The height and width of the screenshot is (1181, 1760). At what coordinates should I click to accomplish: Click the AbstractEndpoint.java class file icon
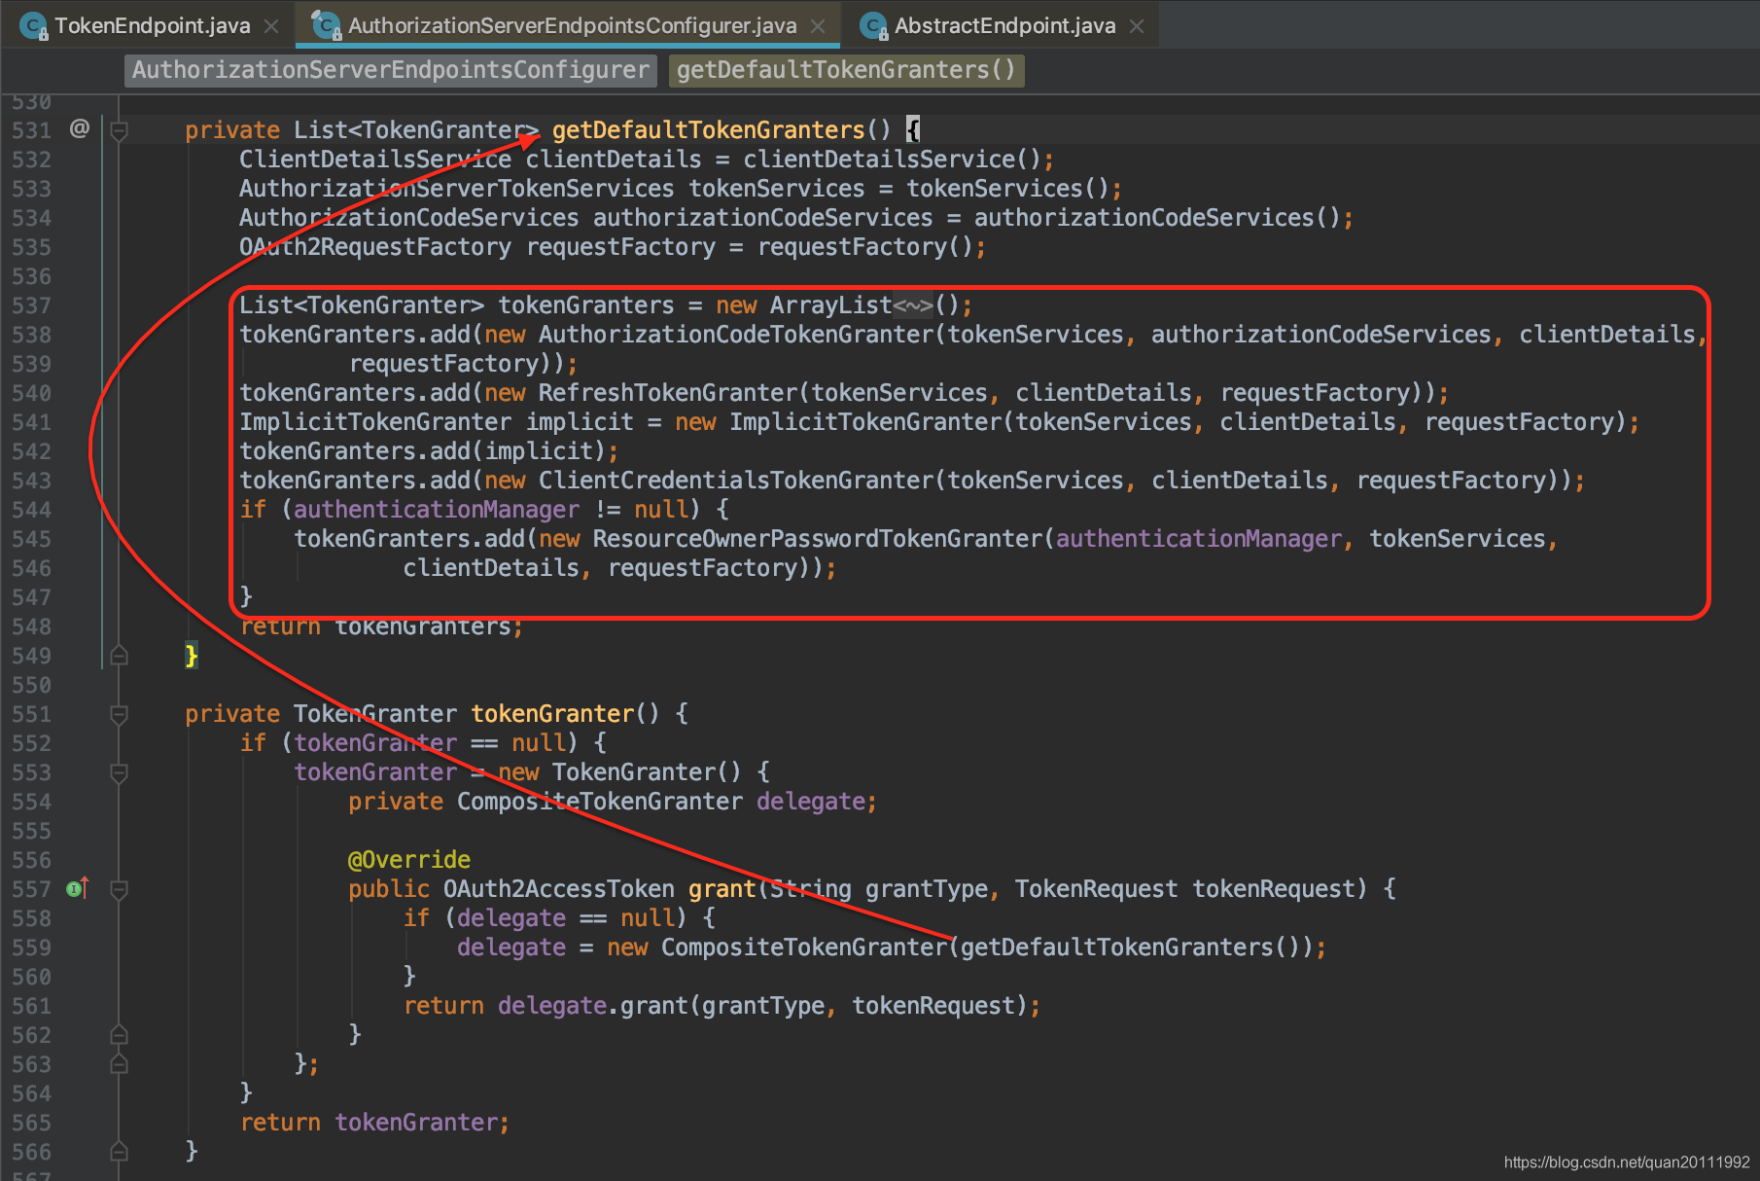pos(874,26)
